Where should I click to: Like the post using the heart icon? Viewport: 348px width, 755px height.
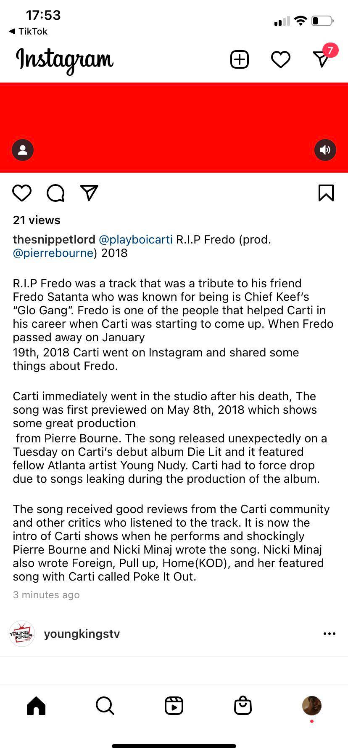[22, 193]
